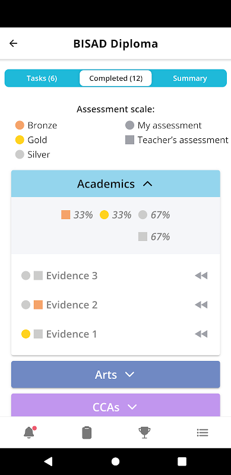Open the clipboard tab in bottom bar
The width and height of the screenshot is (231, 475).
[87, 432]
